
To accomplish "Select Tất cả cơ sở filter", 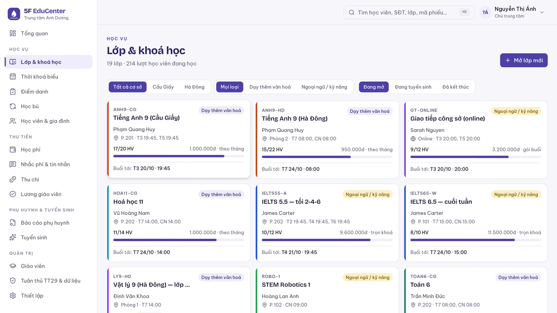I will point(127,87).
